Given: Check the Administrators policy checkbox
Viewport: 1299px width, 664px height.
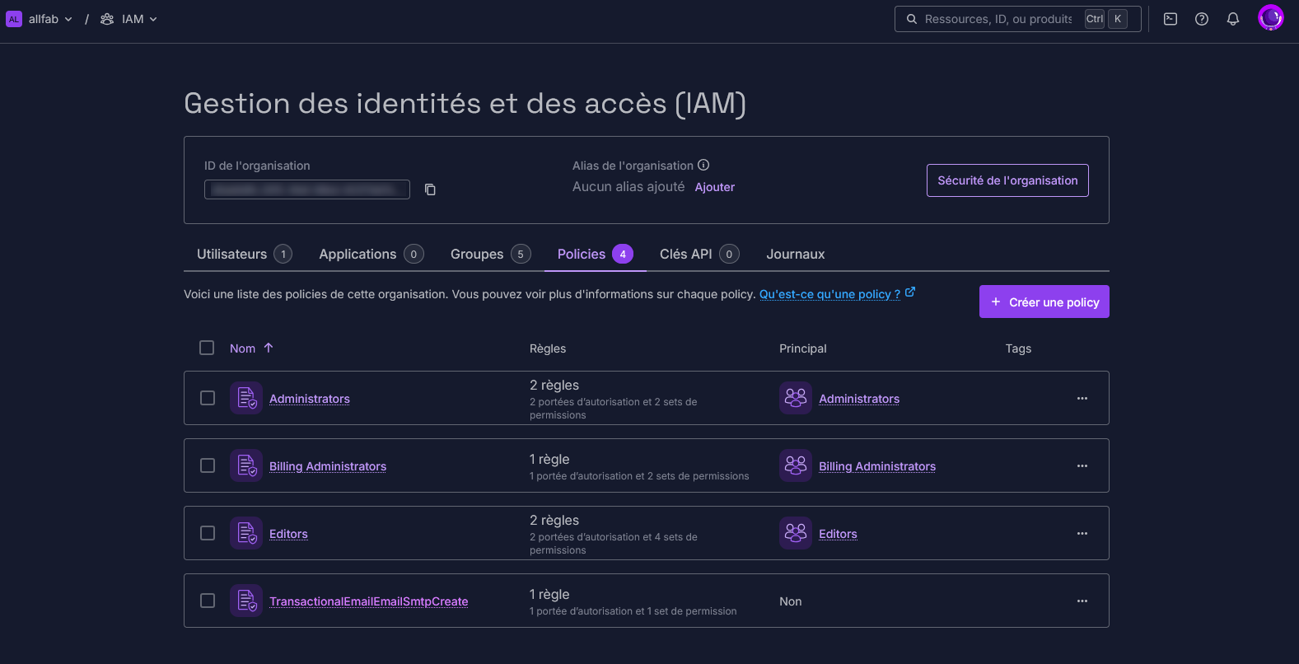Looking at the screenshot, I should pyautogui.click(x=208, y=398).
